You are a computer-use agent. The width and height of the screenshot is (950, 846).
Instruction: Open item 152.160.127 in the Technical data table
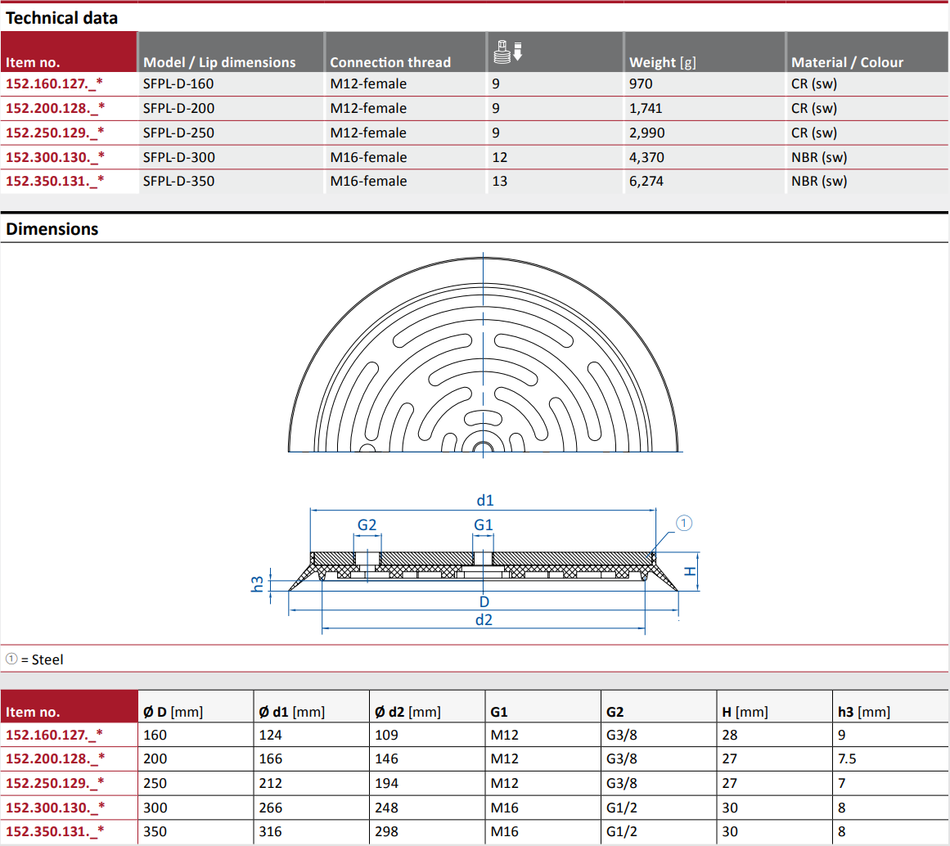(x=55, y=83)
